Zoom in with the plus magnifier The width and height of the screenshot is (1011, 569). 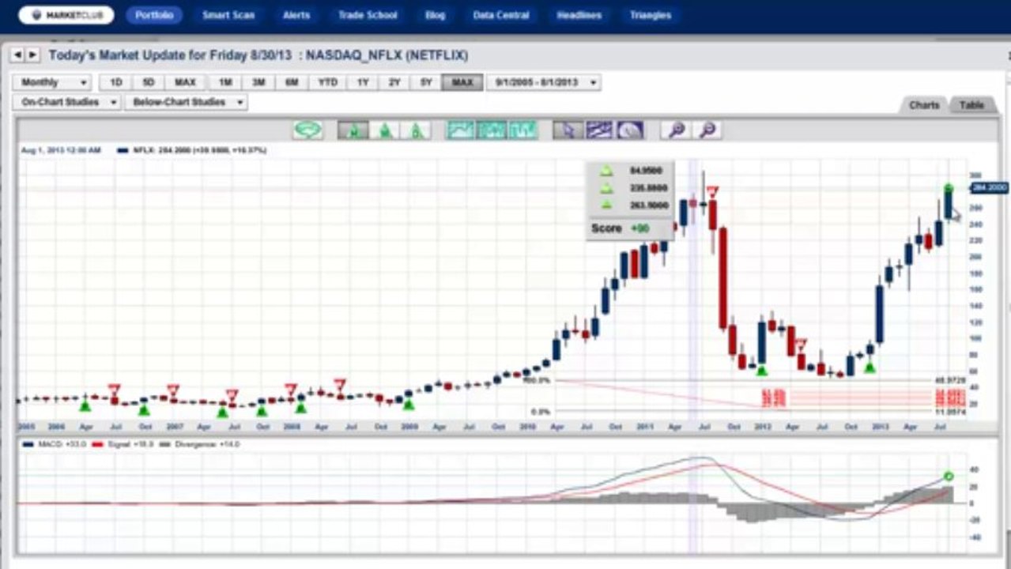[x=677, y=130]
